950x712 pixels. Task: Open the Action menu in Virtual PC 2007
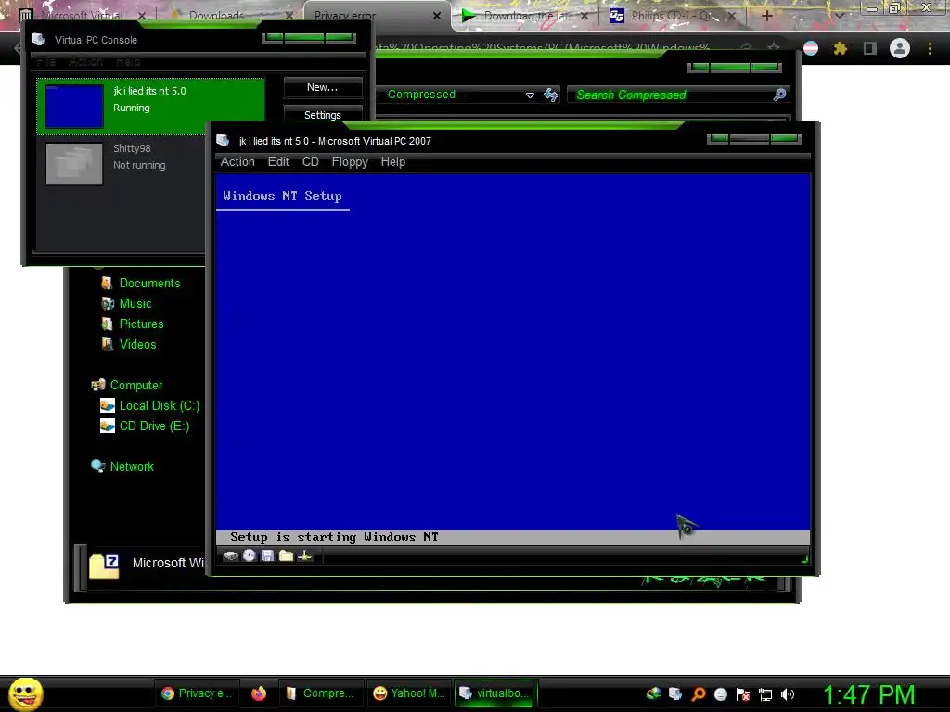pyautogui.click(x=237, y=161)
